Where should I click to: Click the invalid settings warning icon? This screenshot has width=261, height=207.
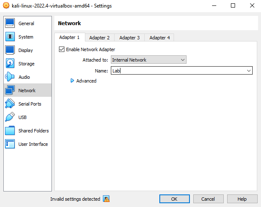point(106,199)
